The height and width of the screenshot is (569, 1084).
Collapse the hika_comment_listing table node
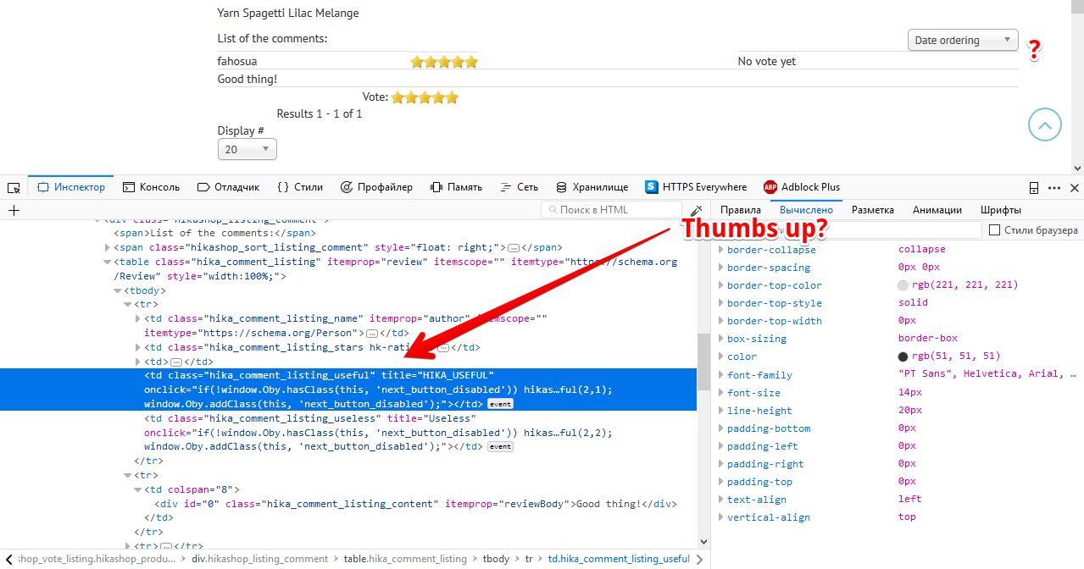tap(108, 262)
